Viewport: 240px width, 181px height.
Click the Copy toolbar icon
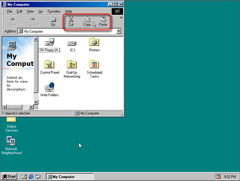(87, 19)
